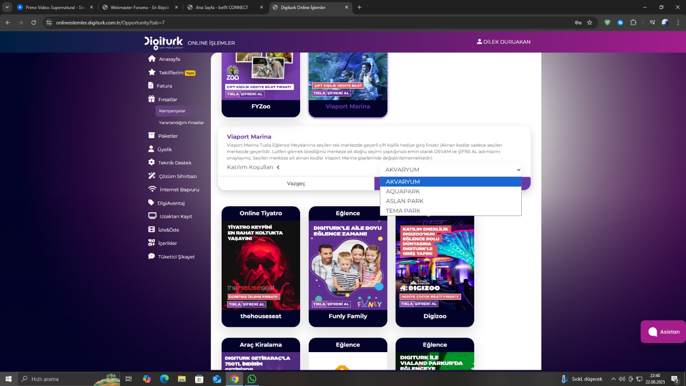Open the Viaport Marina campaign card
The width and height of the screenshot is (686, 386).
(348, 84)
